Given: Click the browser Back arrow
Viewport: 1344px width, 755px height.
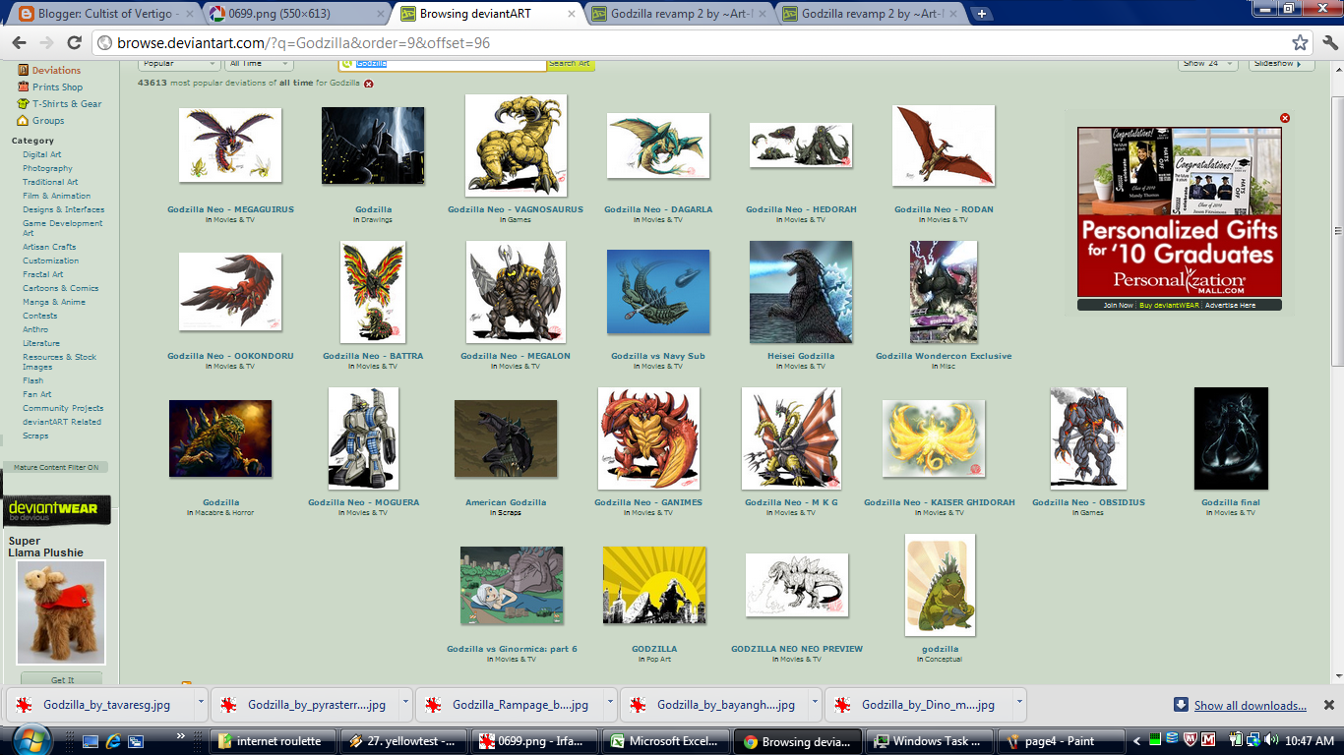Looking at the screenshot, I should click(x=19, y=43).
